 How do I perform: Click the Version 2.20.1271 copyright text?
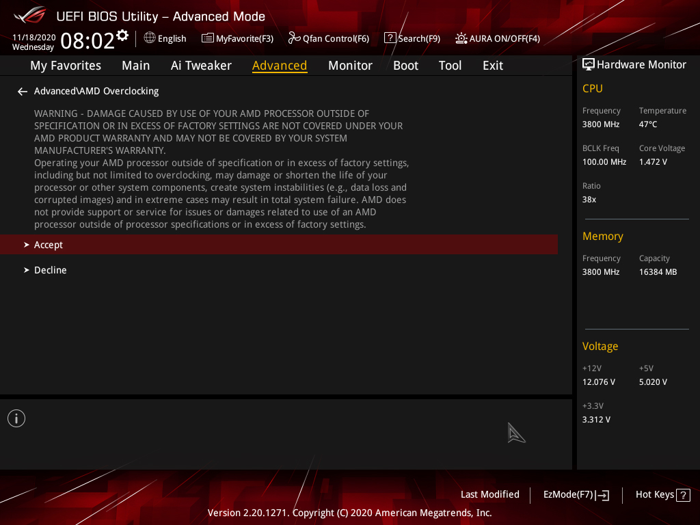[349, 513]
